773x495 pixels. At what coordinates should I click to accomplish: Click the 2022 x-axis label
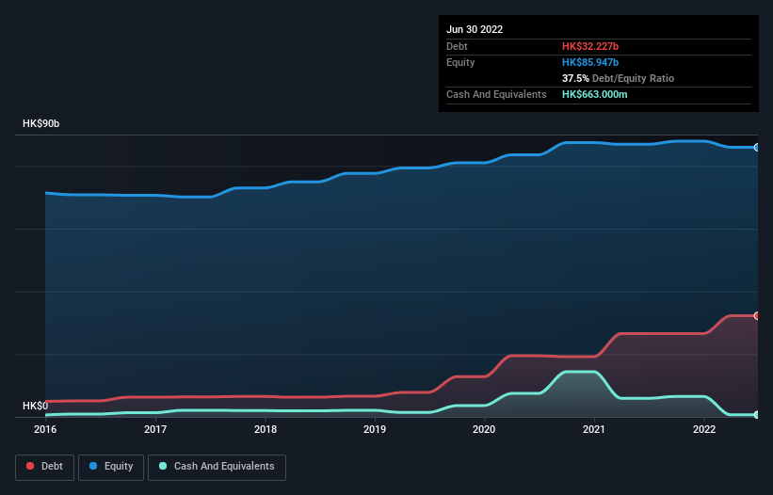[704, 429]
